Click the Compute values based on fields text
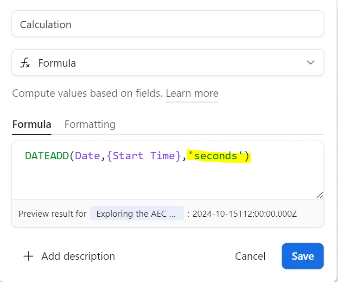The height and width of the screenshot is (282, 338). click(x=87, y=93)
